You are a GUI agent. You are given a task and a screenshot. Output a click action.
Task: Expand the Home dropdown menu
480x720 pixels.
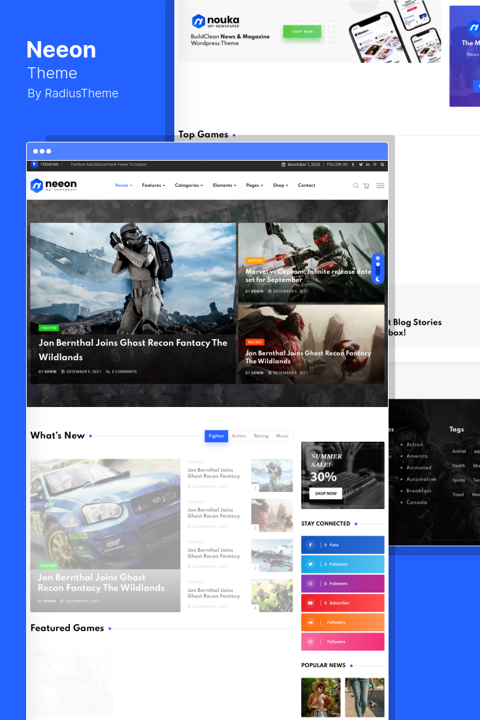point(124,186)
